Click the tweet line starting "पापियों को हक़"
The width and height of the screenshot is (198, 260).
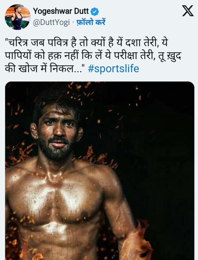[x=93, y=56]
